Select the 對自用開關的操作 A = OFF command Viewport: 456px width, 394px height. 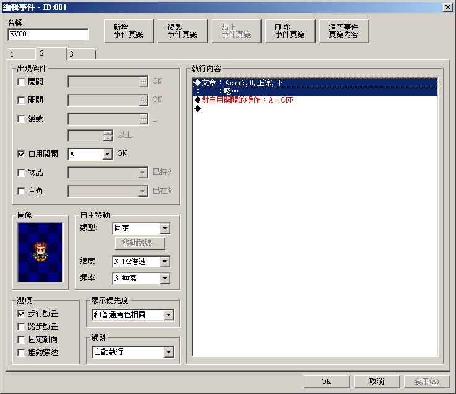316,100
